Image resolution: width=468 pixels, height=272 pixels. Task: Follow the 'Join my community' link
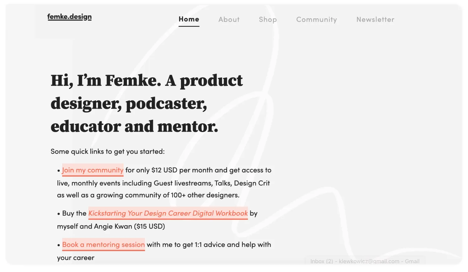[93, 170]
